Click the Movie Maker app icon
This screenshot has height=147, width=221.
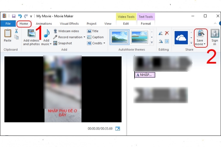(4, 16)
